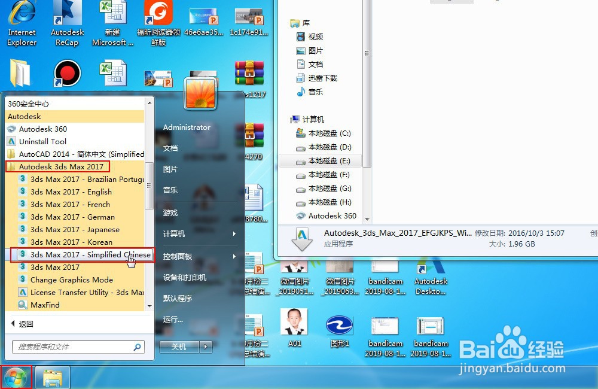Screen dimensions: 598x389
Task: Click the 关机 shutdown button
Action: [x=179, y=347]
